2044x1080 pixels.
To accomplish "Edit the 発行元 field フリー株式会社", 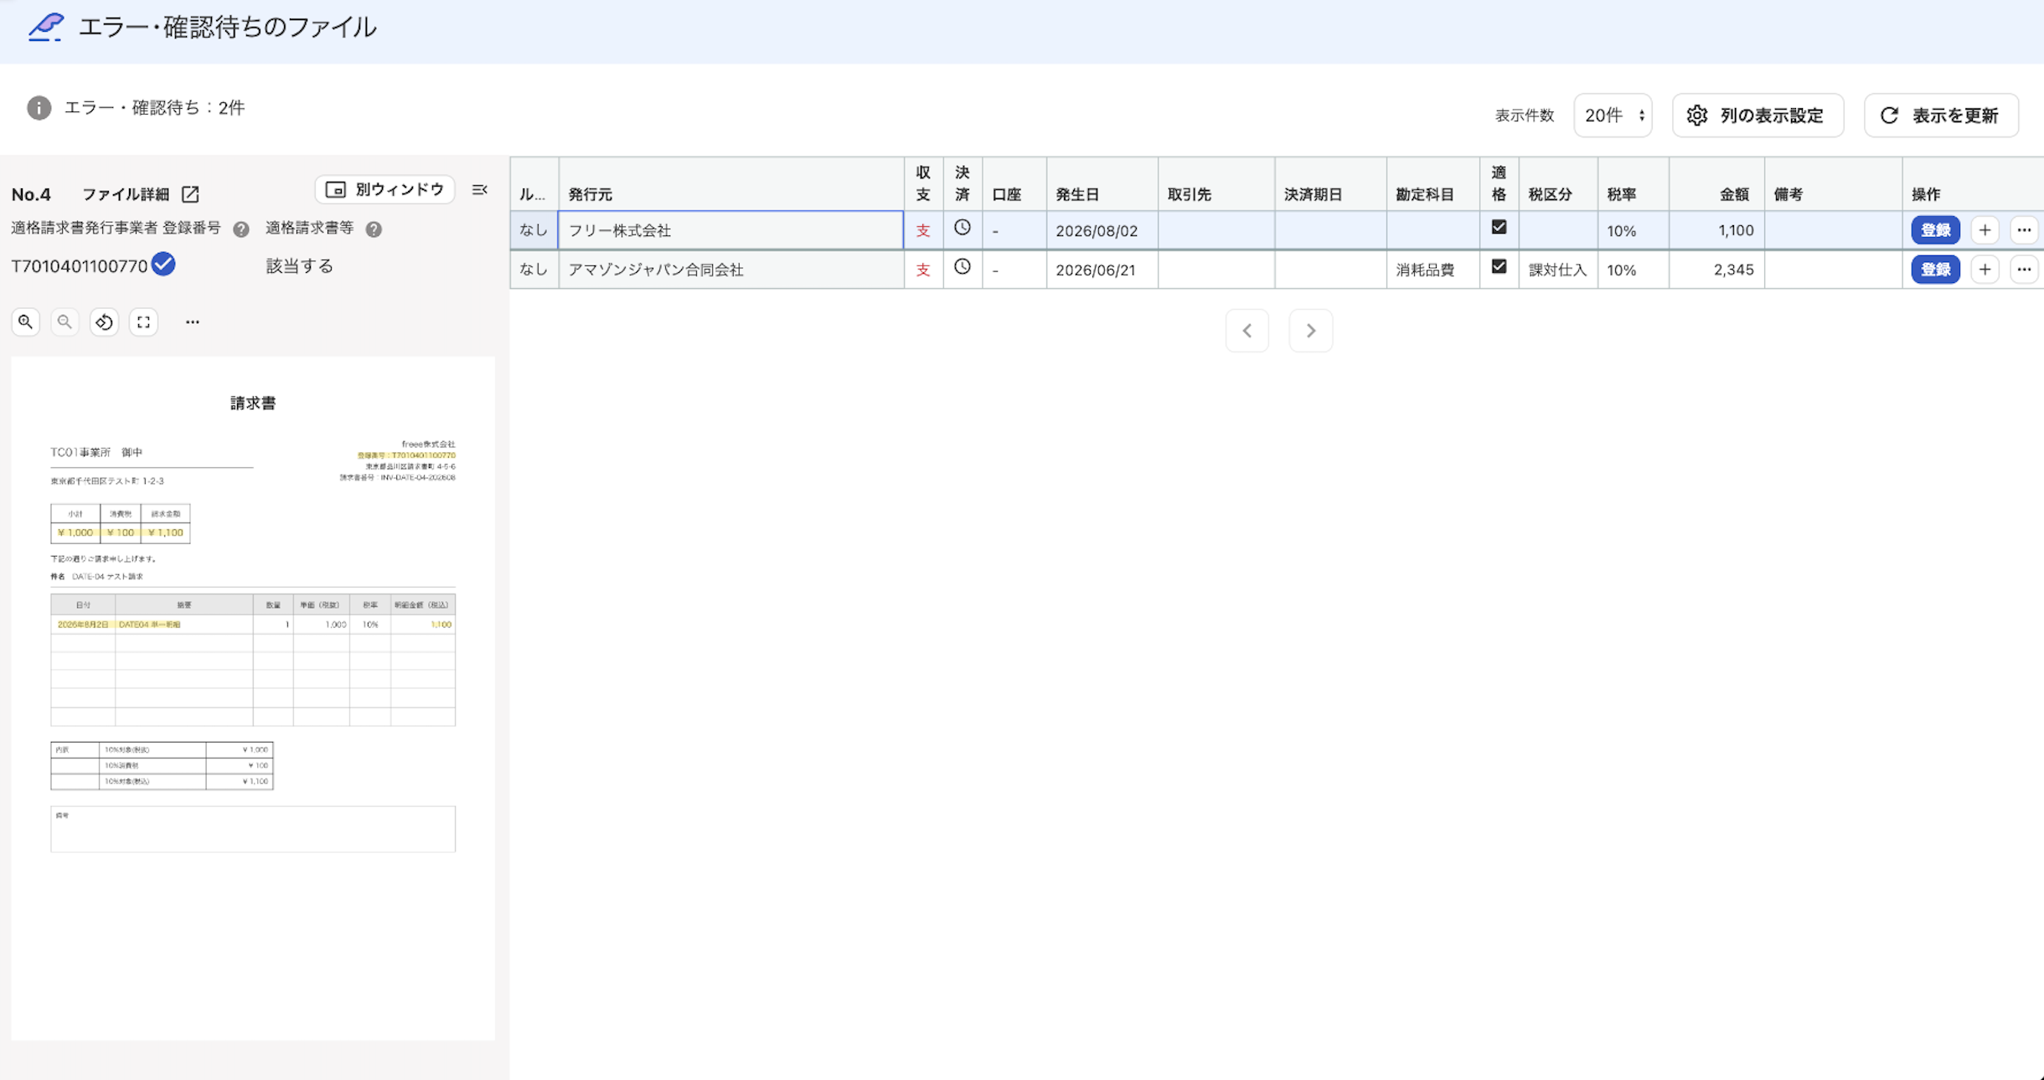I will 730,230.
